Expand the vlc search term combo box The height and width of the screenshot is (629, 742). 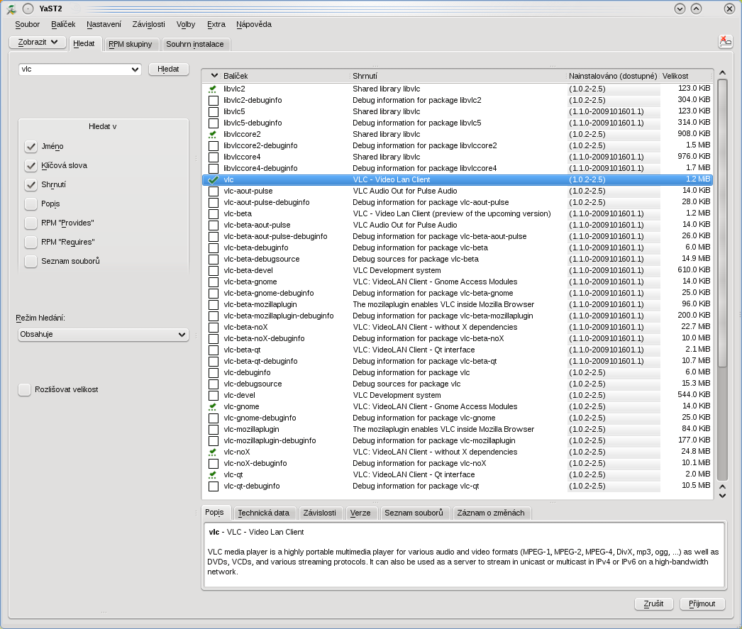134,69
